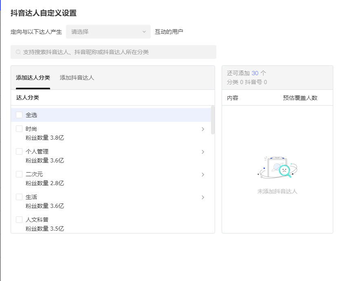Click the 预估覆盖人数 column header
343x281 pixels.
tap(300, 98)
